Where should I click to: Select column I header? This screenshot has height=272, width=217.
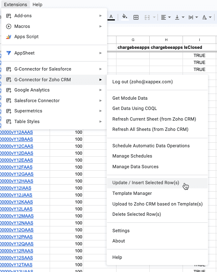click(x=199, y=40)
